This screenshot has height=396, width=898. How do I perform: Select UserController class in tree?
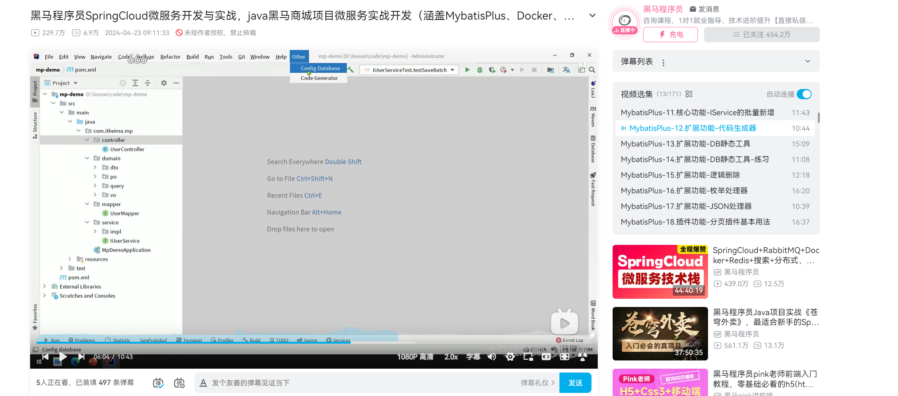click(x=127, y=149)
